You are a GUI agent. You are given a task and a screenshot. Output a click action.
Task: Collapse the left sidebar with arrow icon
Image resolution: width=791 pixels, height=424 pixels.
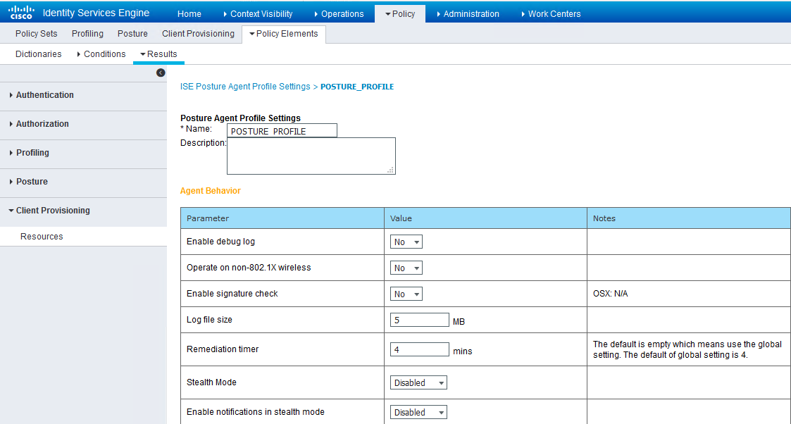click(x=161, y=73)
